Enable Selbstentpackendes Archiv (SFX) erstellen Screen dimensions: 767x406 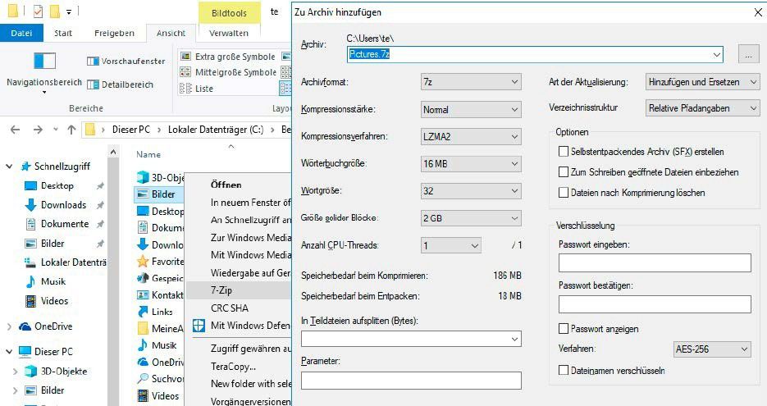click(x=563, y=152)
